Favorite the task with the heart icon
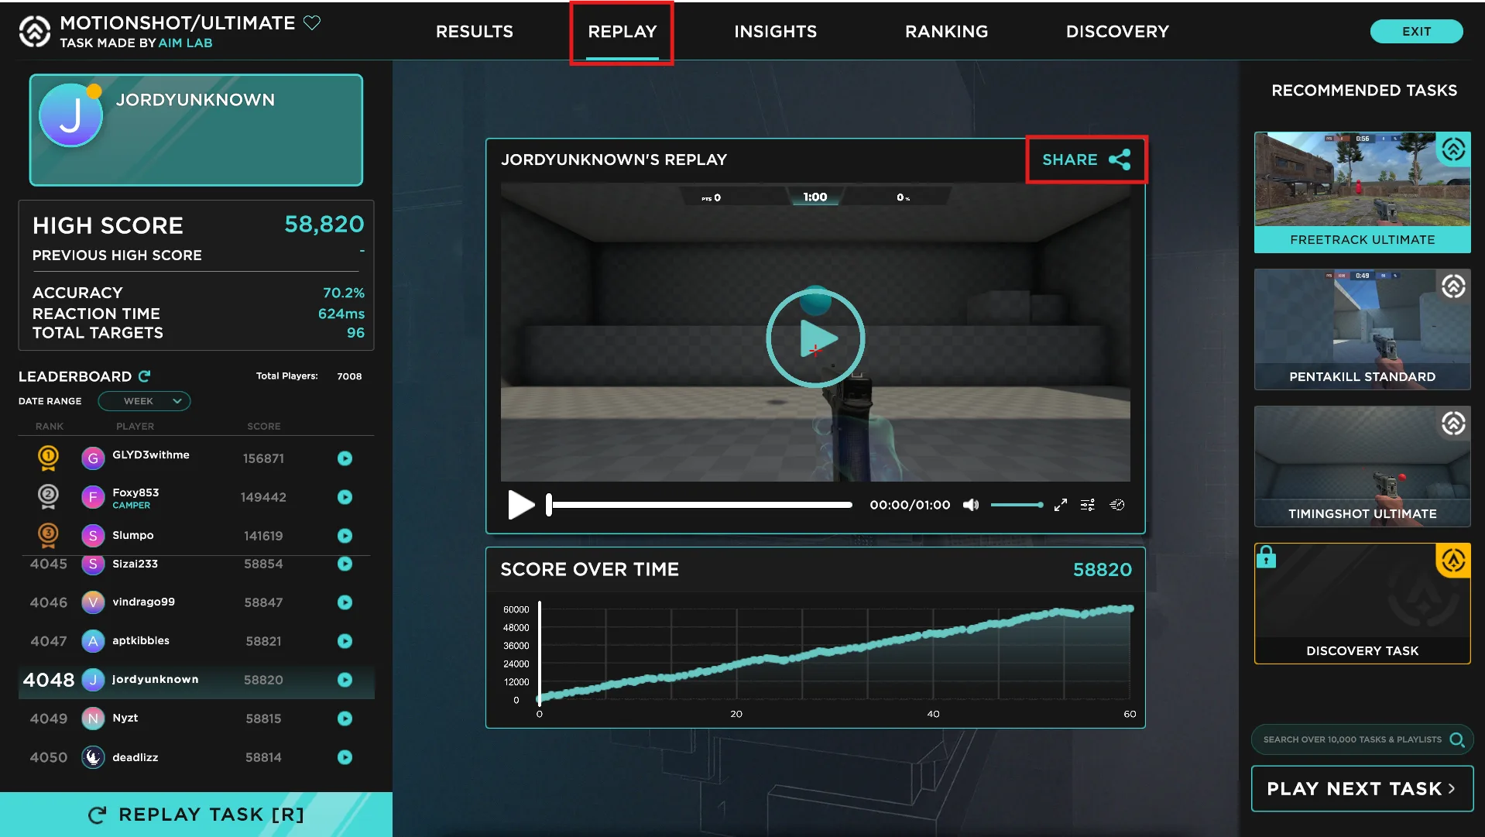This screenshot has width=1485, height=837. (x=312, y=22)
